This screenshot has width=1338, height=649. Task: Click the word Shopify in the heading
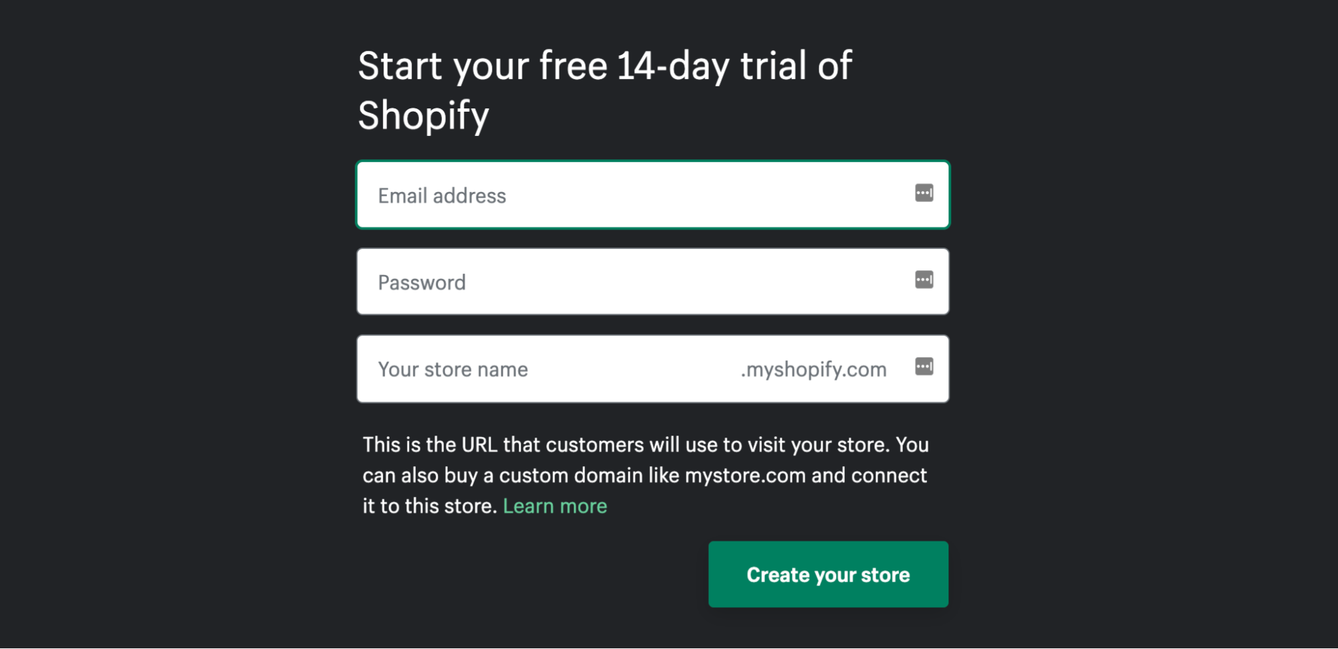tap(423, 115)
